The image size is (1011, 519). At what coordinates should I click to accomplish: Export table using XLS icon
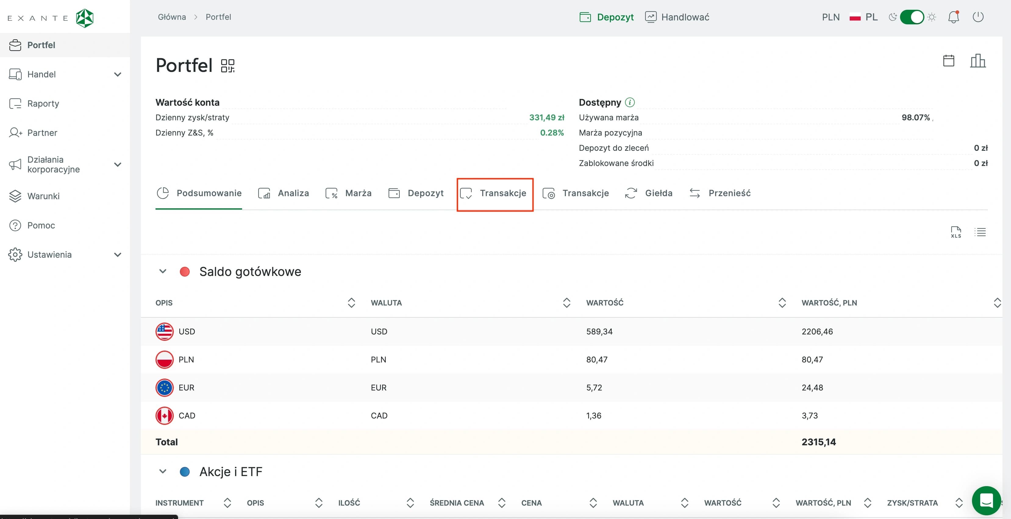pos(956,232)
